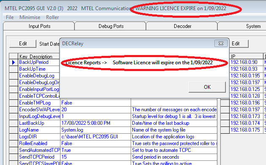
Task: Switch to the Decoder tab
Action: [182, 26]
